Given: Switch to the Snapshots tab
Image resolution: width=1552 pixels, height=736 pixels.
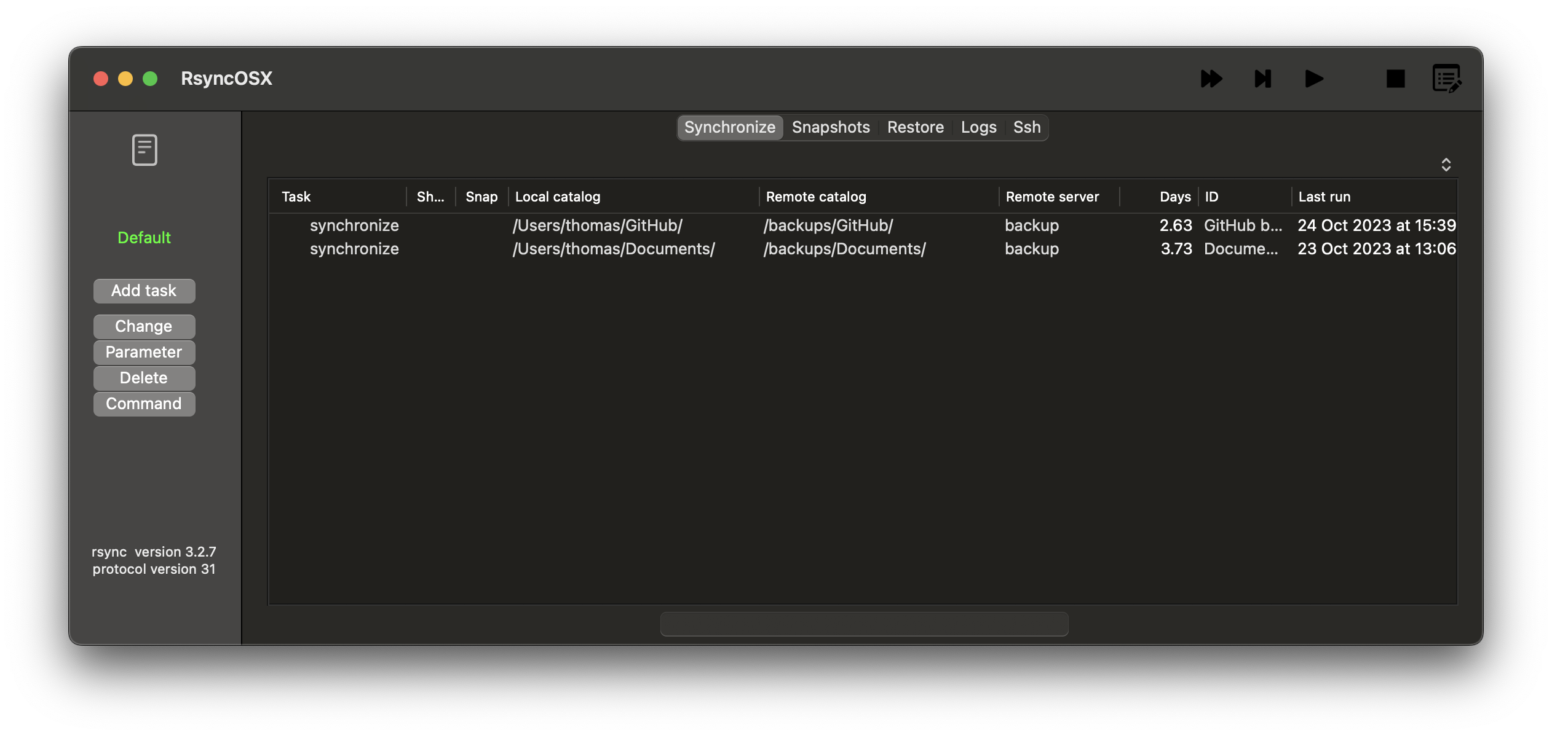Looking at the screenshot, I should pyautogui.click(x=830, y=127).
